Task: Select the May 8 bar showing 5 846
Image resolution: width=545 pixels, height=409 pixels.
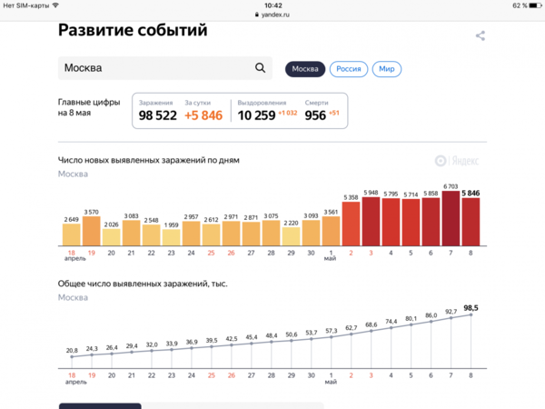Action: click(x=471, y=223)
